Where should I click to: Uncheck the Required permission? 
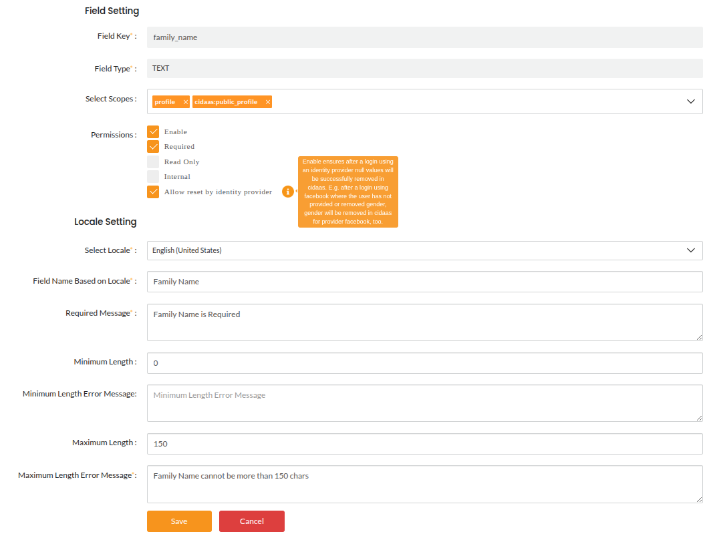(153, 146)
